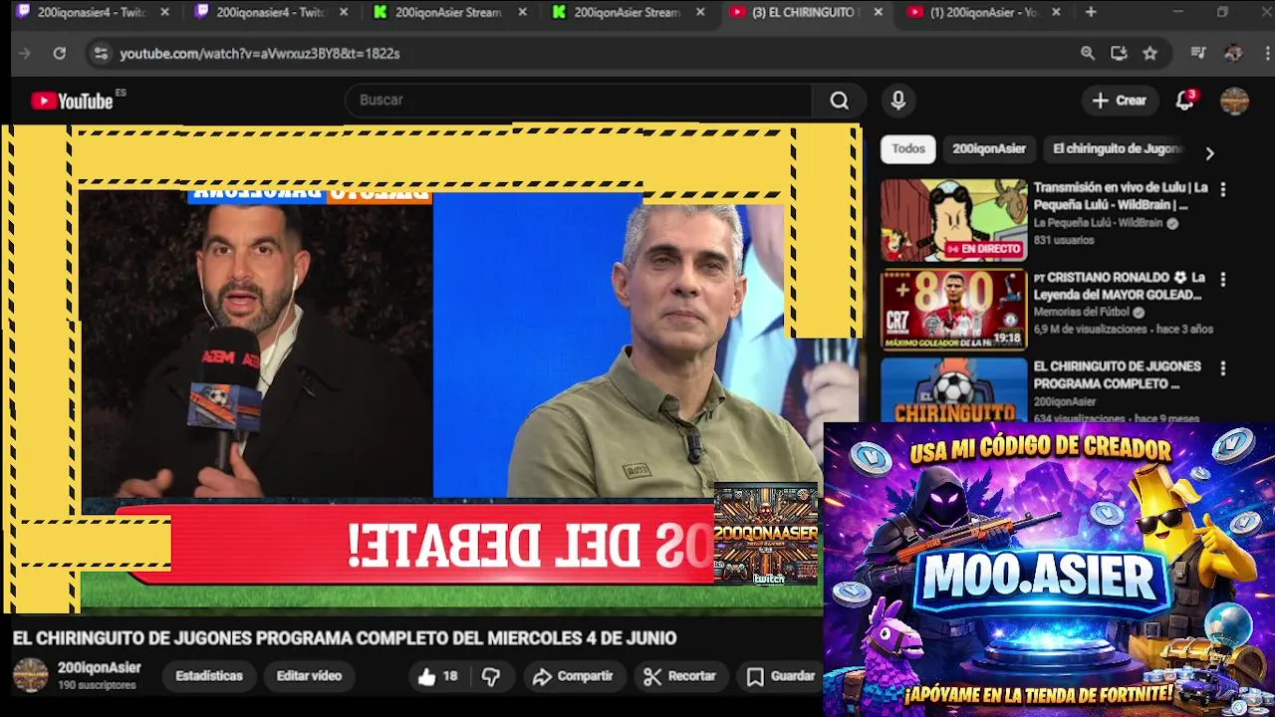The height and width of the screenshot is (717, 1275).
Task: Close the first 200iqonasier4 Twitch tab
Action: click(164, 12)
